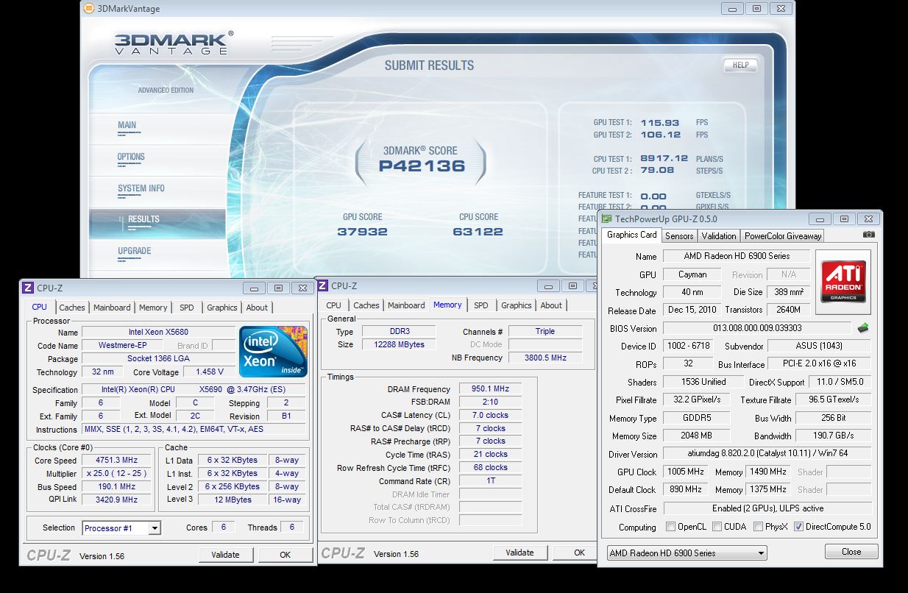Click the Name field Intel Xeon X5680

(158, 332)
